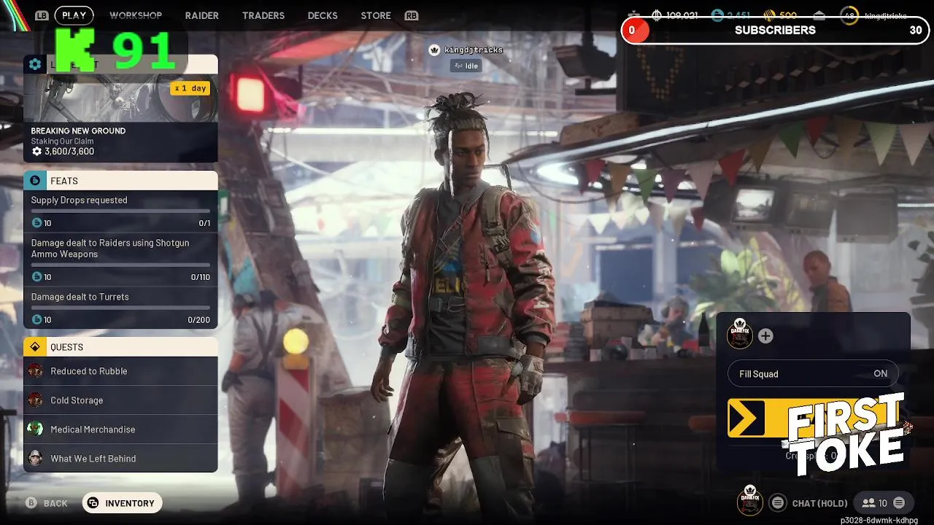Open the Breaking New Ground event thumbnail
The image size is (934, 525).
(x=120, y=97)
